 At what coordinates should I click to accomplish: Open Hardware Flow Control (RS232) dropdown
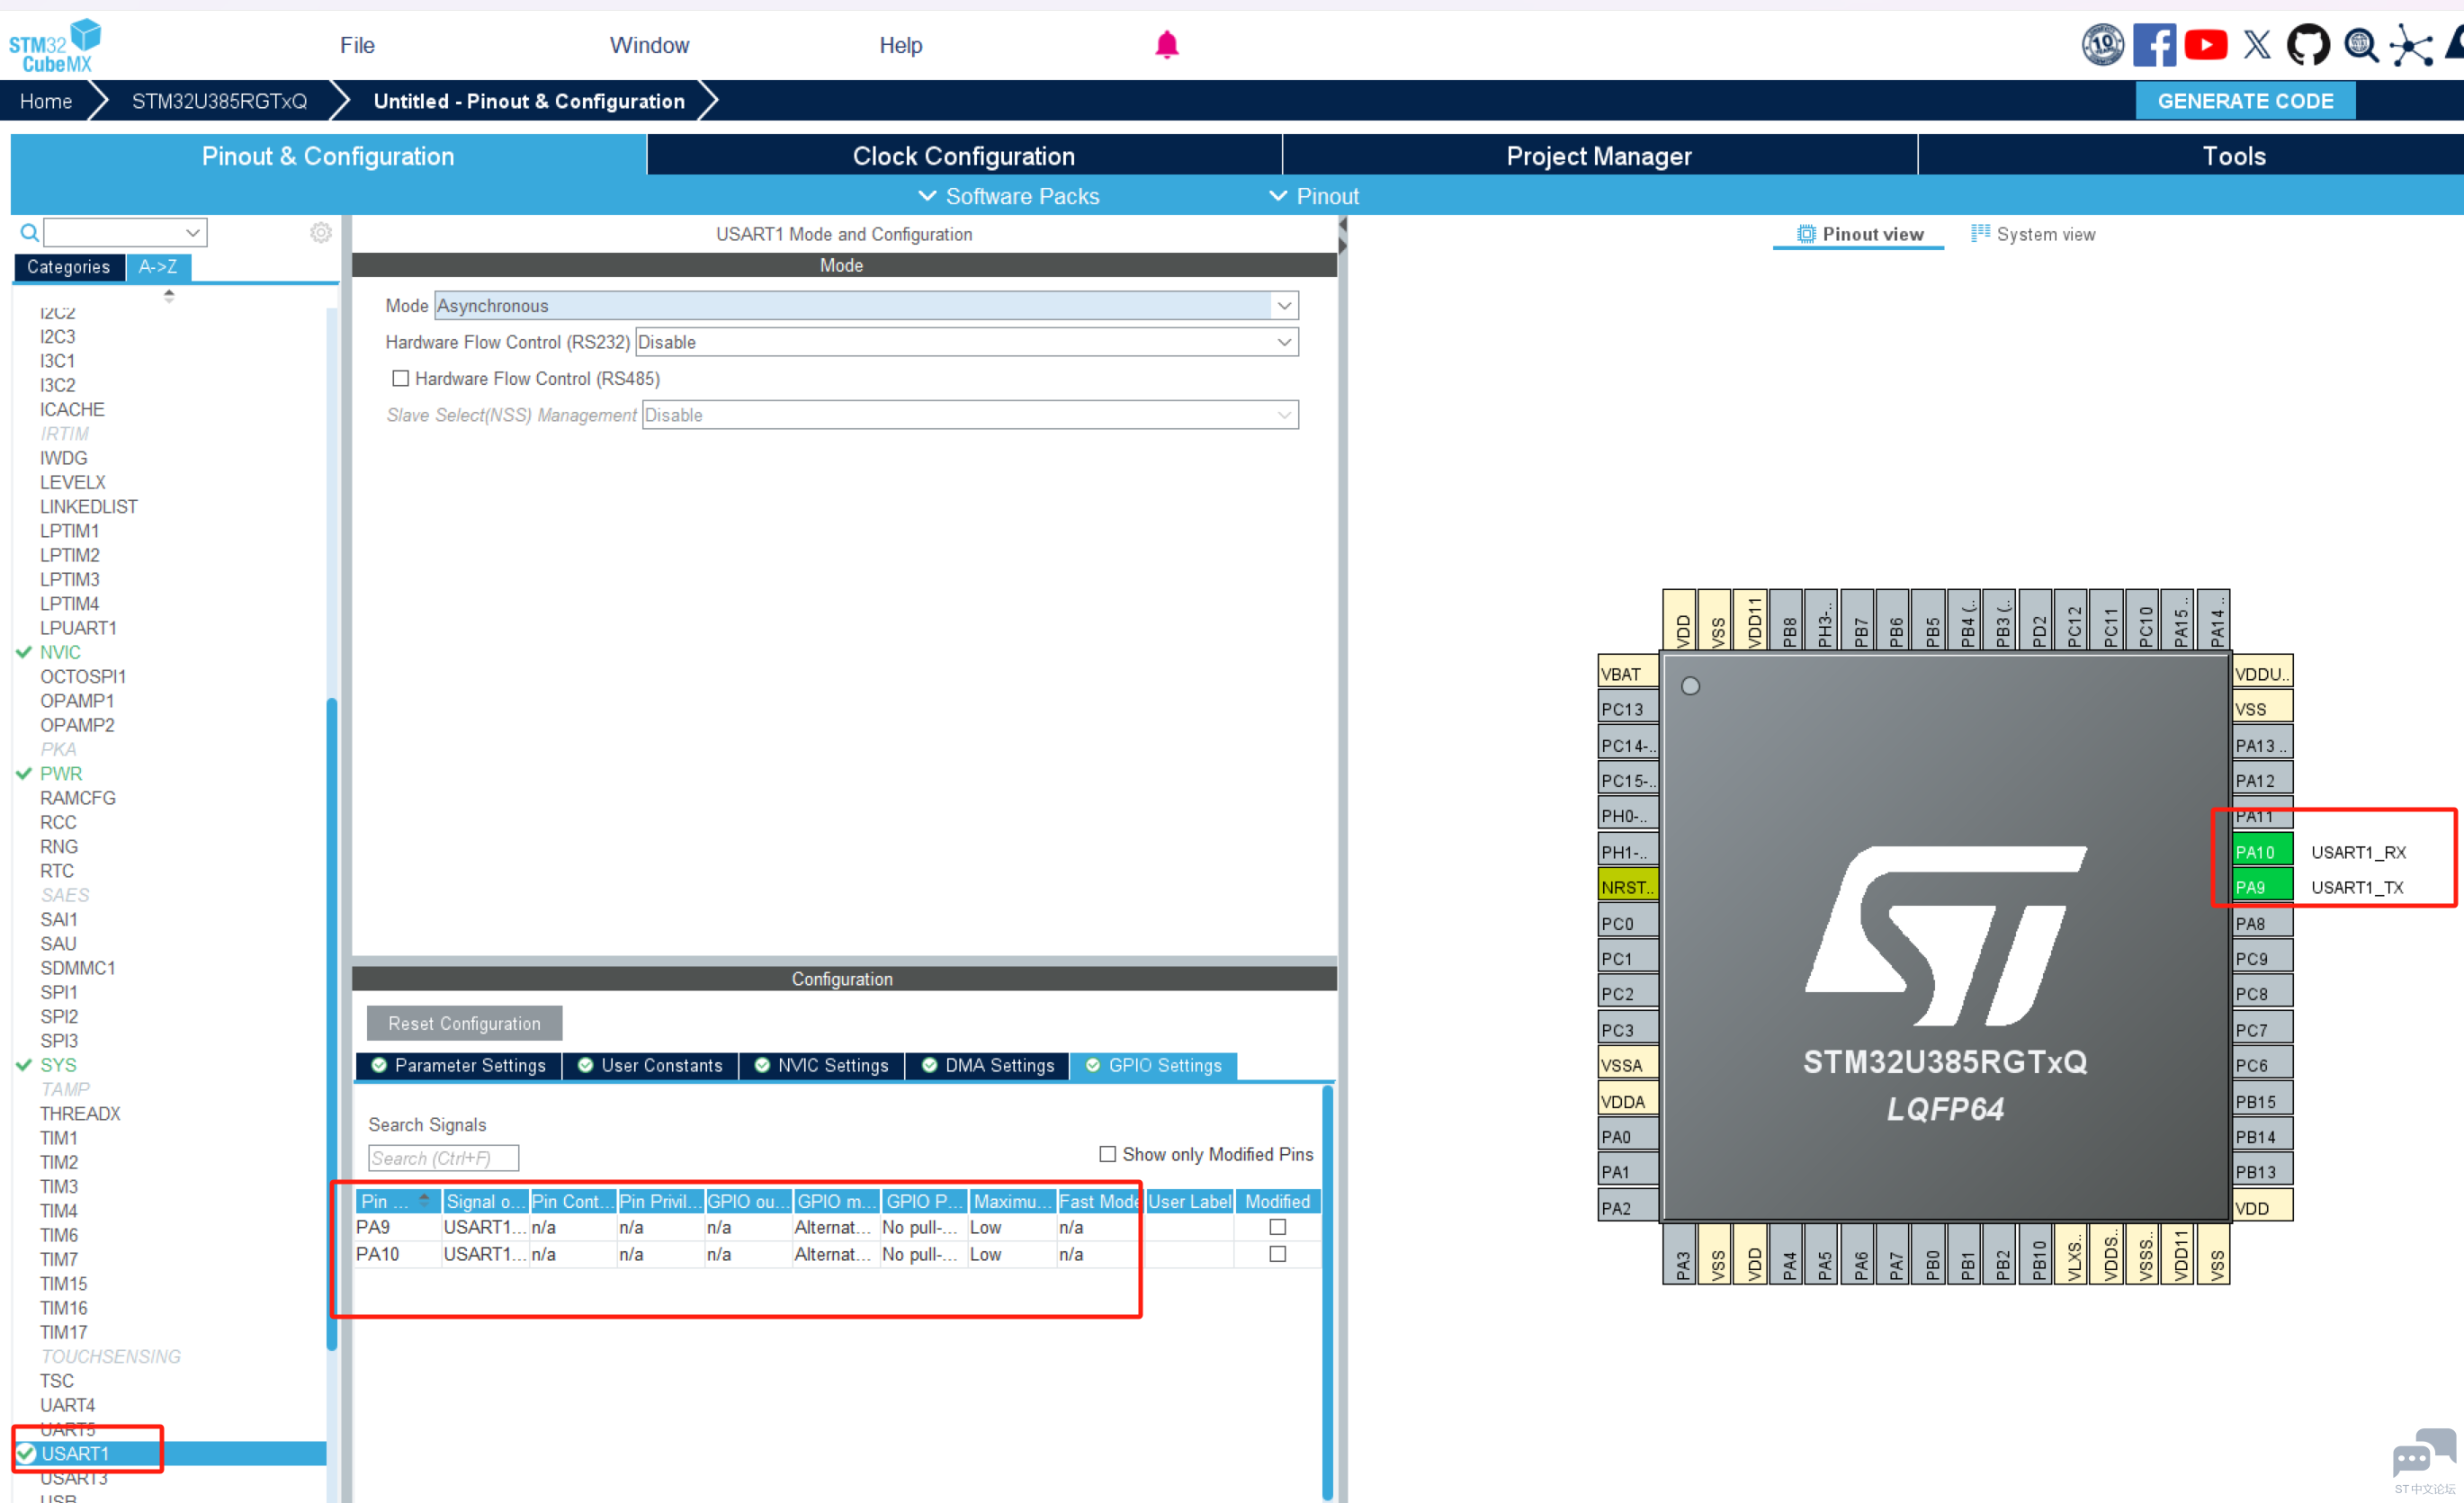click(x=966, y=342)
